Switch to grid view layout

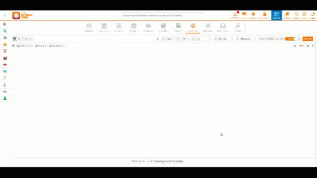pyautogui.click(x=15, y=39)
